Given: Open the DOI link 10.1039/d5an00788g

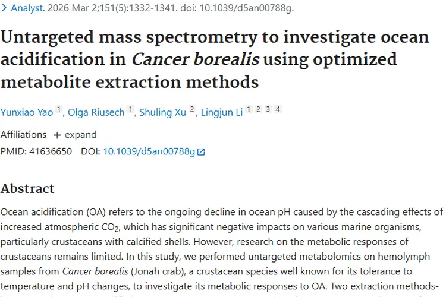Looking at the screenshot, I should [149, 151].
